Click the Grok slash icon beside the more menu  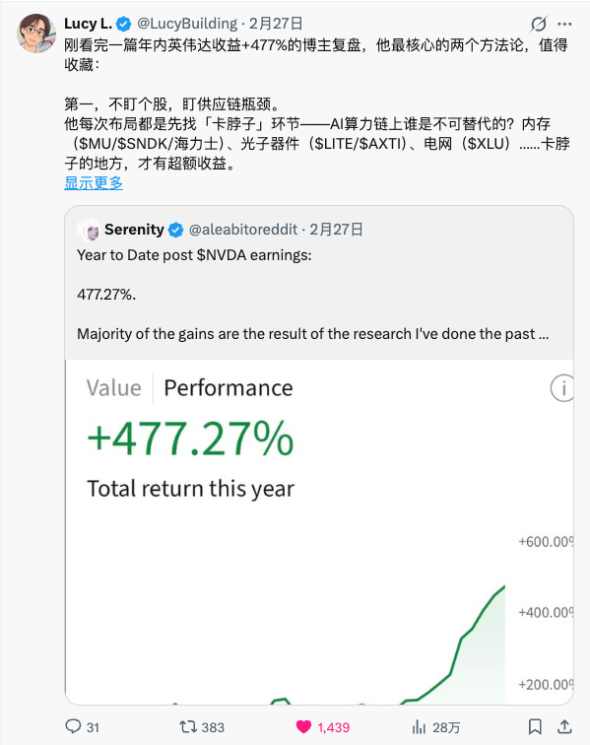pyautogui.click(x=539, y=24)
